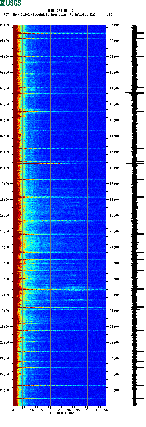Click the PDT time label 23:00
The width and height of the screenshot is (146, 427).
(5, 390)
